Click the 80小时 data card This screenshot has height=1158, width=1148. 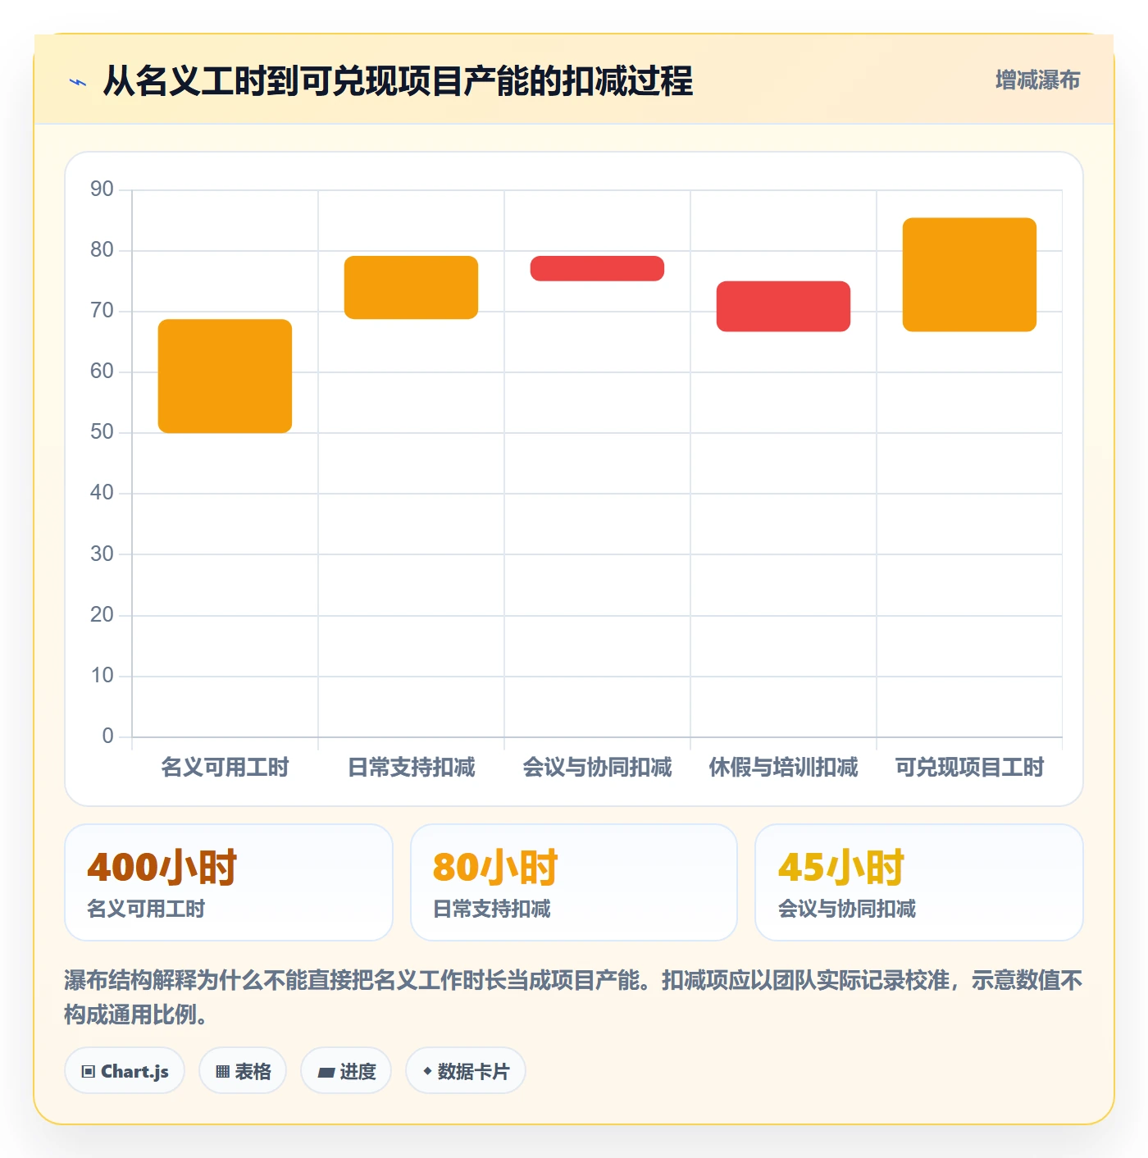click(574, 882)
